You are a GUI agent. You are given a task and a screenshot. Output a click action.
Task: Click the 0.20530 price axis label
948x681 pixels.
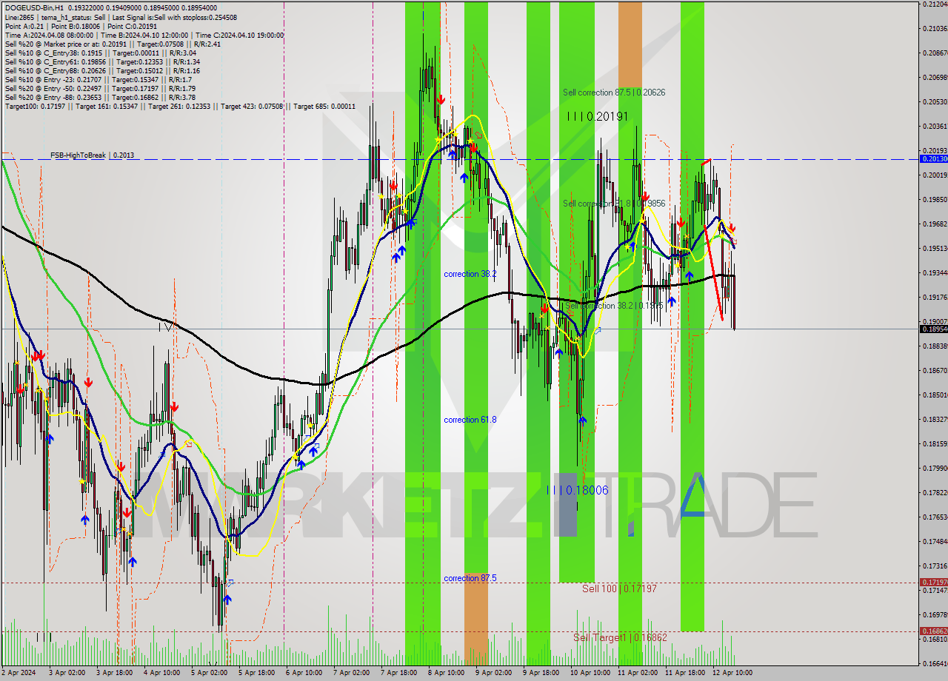[x=935, y=102]
